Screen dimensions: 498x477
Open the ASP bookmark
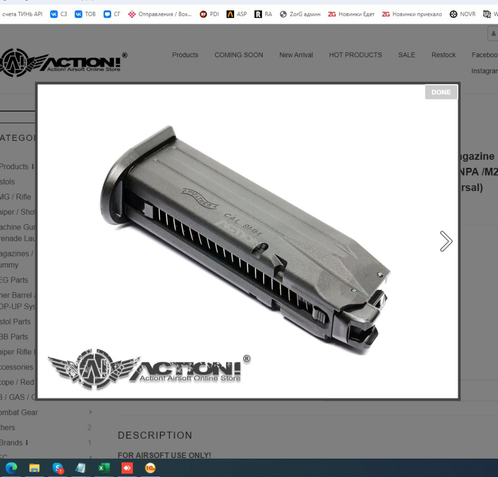pos(237,14)
